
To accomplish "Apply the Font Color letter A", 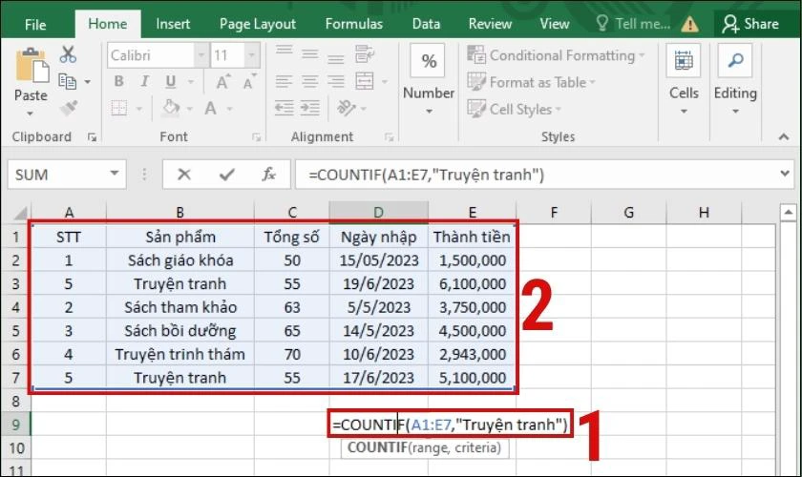I will pos(210,108).
